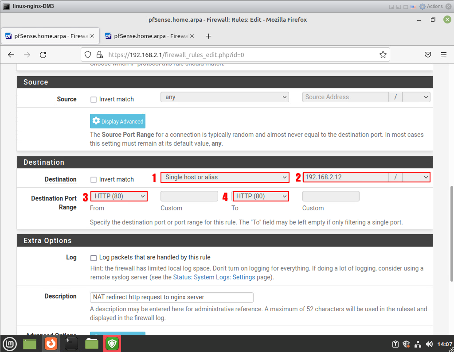The image size is (454, 352).
Task: Open the volume control in system tray
Action: (x=429, y=344)
